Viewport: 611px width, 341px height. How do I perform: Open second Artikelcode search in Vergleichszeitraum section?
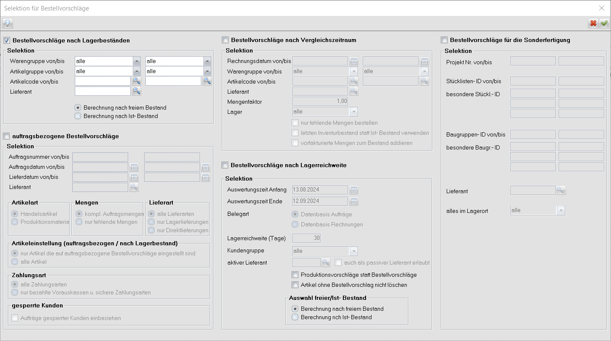pos(424,81)
